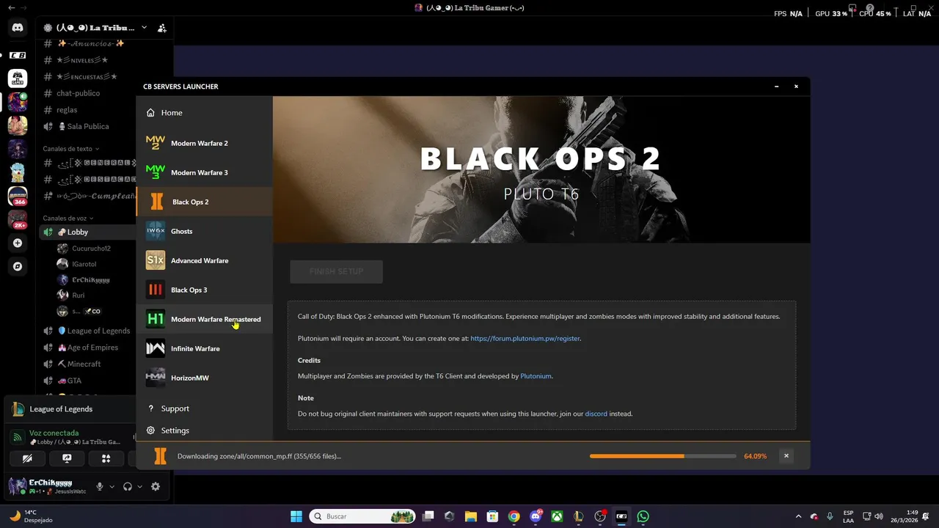Cancel the download with the X button

click(x=786, y=456)
